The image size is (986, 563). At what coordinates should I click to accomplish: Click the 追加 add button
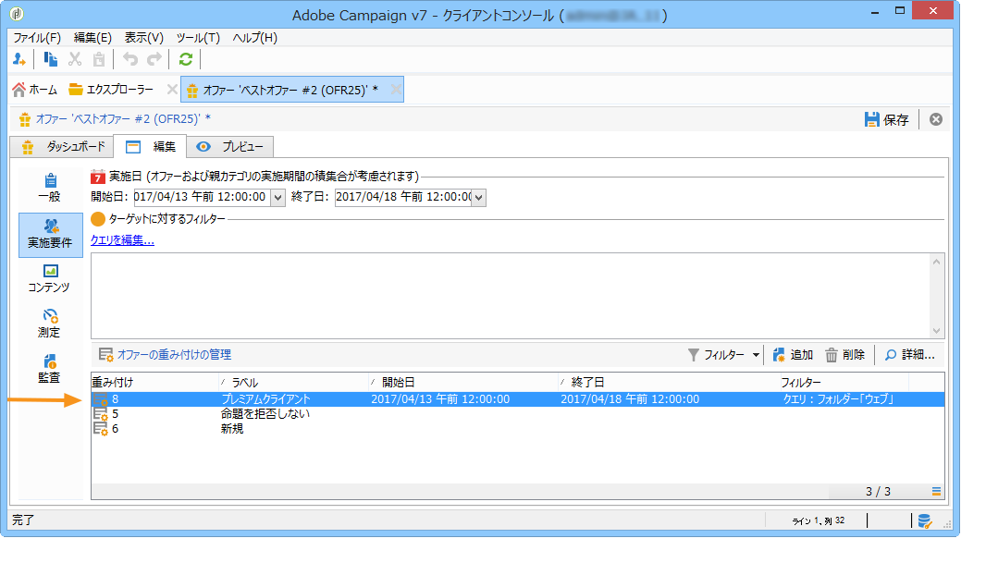(793, 355)
